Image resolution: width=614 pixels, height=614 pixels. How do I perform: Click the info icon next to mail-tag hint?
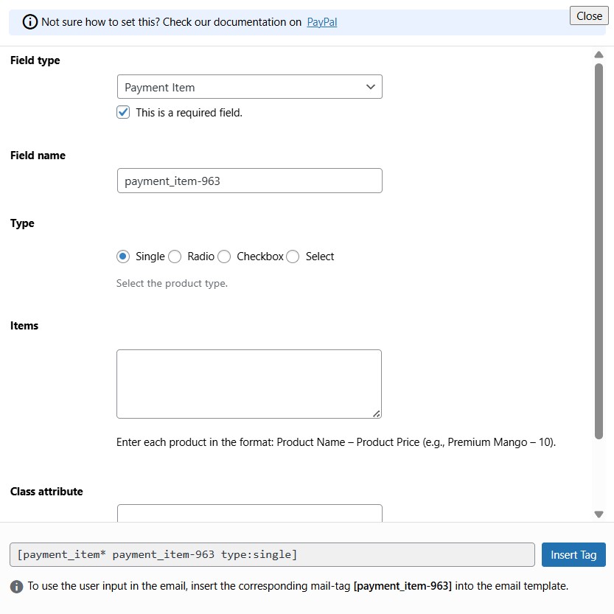click(16, 587)
